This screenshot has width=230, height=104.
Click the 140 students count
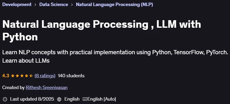coord(71,76)
